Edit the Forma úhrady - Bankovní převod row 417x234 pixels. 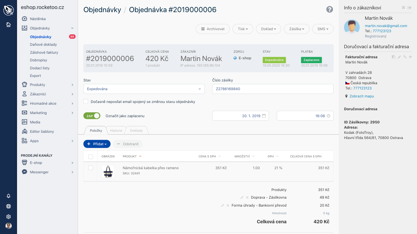pos(223,205)
